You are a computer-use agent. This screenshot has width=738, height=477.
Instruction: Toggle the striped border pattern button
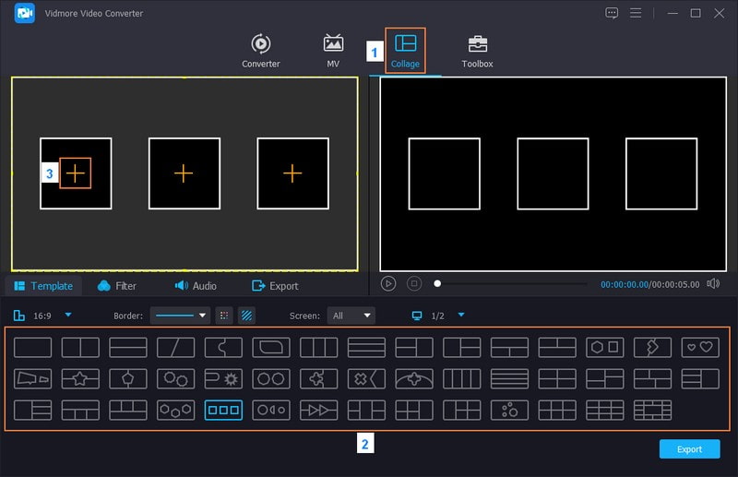coord(246,316)
